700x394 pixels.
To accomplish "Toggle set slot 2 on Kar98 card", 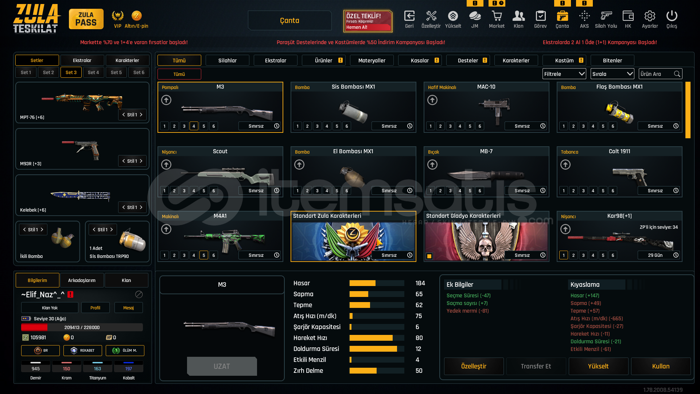I will click(x=573, y=255).
